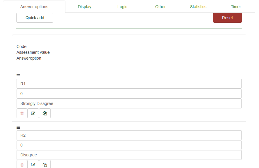Click the assessment value field under R2
This screenshot has height=168, width=259.
129,145
